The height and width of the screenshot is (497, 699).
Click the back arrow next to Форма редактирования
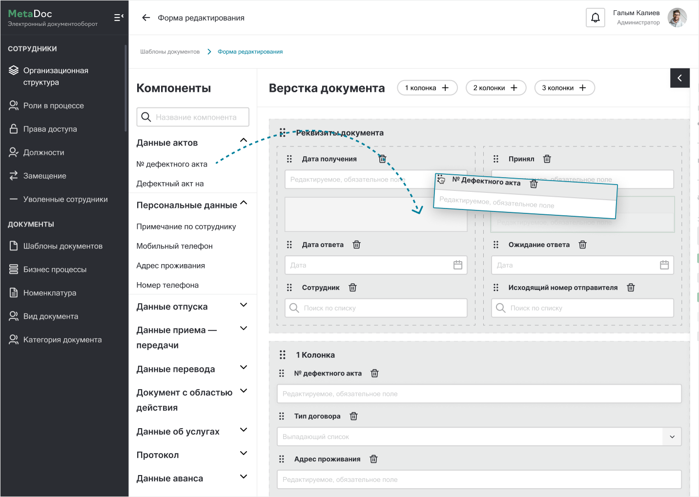(145, 18)
